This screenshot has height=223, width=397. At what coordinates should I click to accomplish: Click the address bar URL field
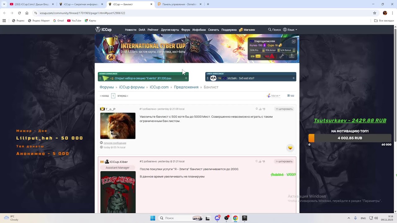click(205, 13)
